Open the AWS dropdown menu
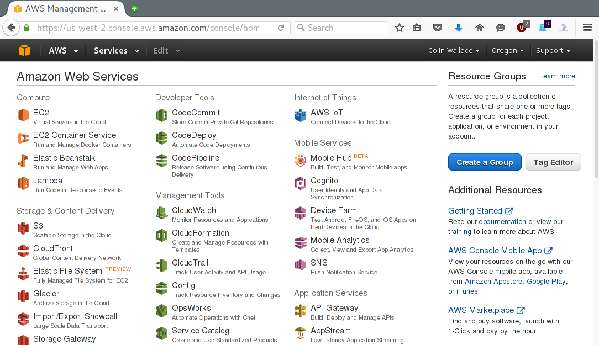The height and width of the screenshot is (345, 599). pos(64,51)
